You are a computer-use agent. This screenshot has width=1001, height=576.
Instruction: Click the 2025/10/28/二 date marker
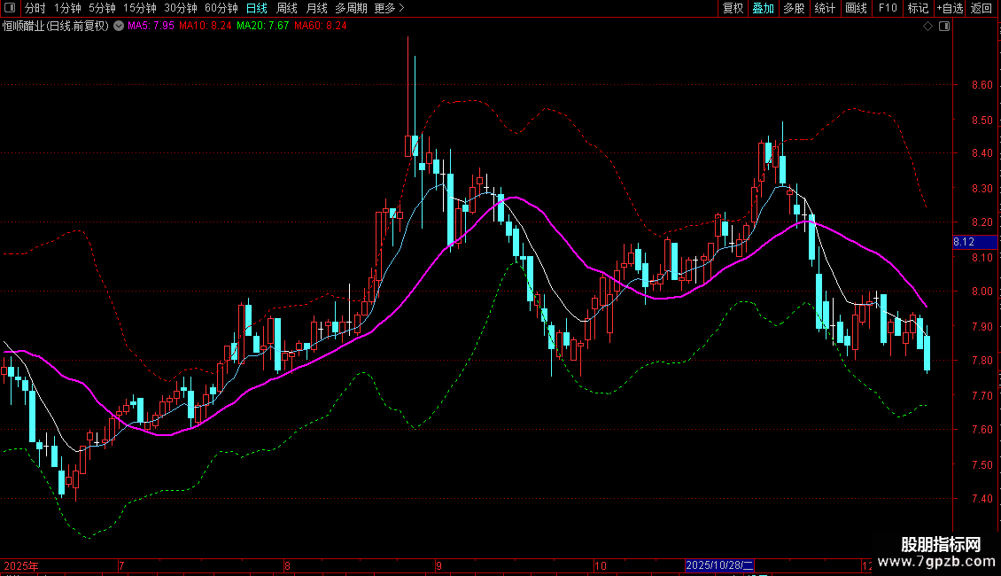[x=719, y=565]
